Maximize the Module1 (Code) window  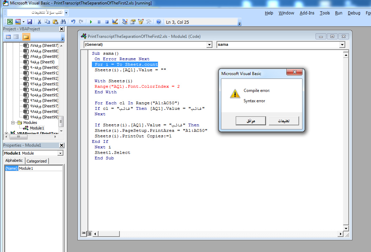click(x=332, y=36)
